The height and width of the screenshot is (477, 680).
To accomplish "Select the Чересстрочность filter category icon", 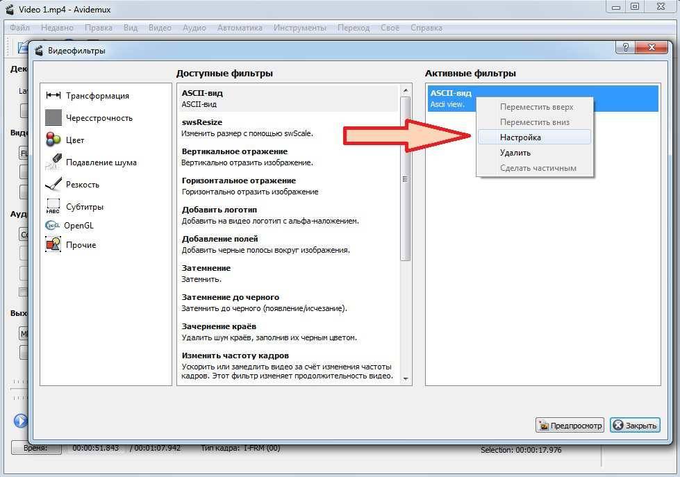I will click(53, 118).
